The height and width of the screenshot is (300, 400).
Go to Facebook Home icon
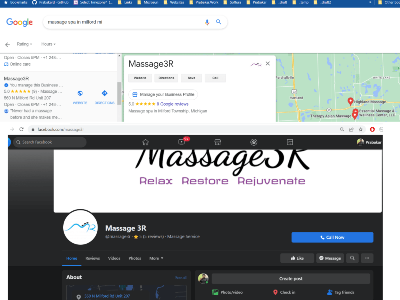pos(146,142)
